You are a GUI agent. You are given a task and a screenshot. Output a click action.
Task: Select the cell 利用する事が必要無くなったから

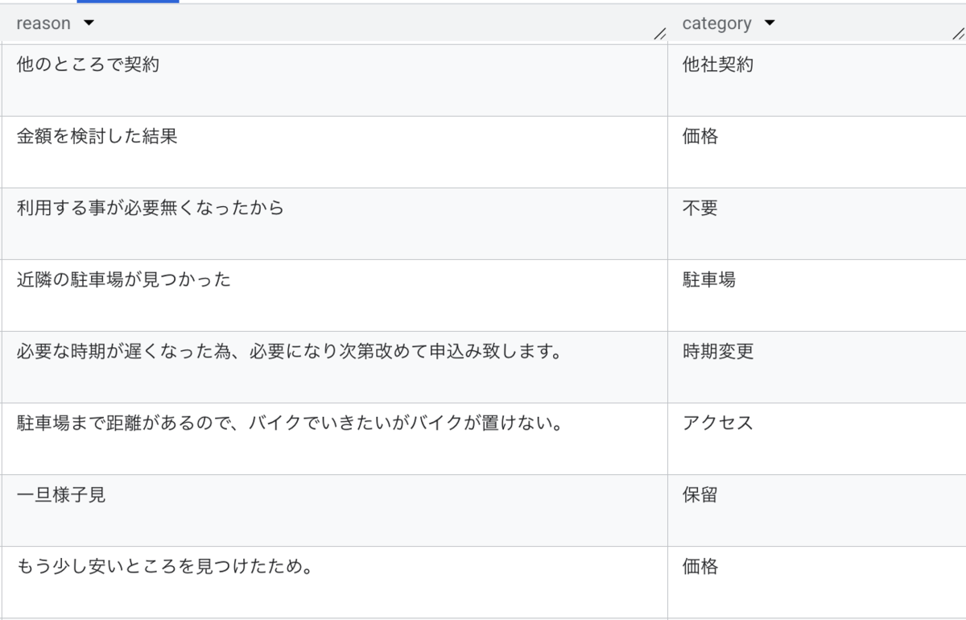(334, 224)
